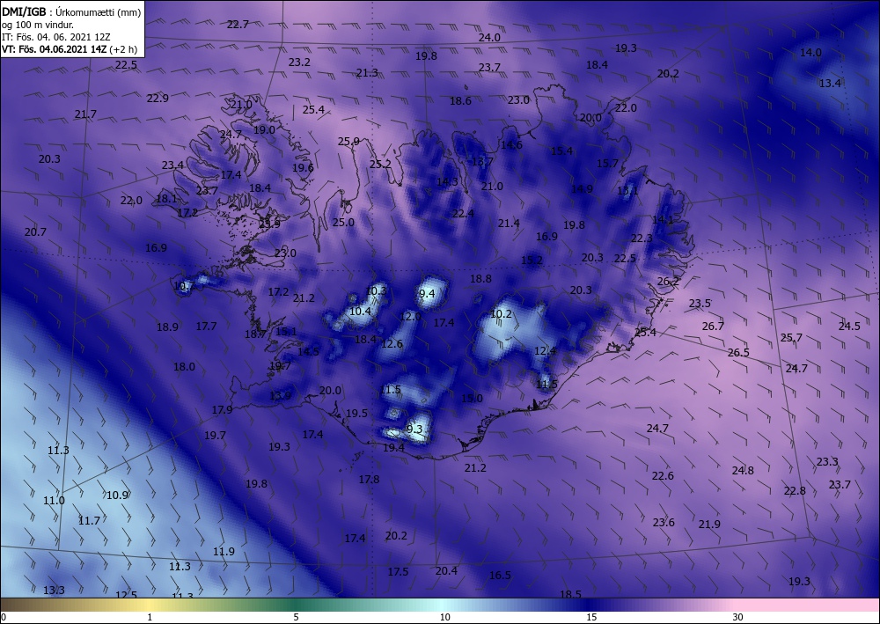Click the map value 15.4
Viewport: 880px width, 624px height.
click(x=561, y=151)
